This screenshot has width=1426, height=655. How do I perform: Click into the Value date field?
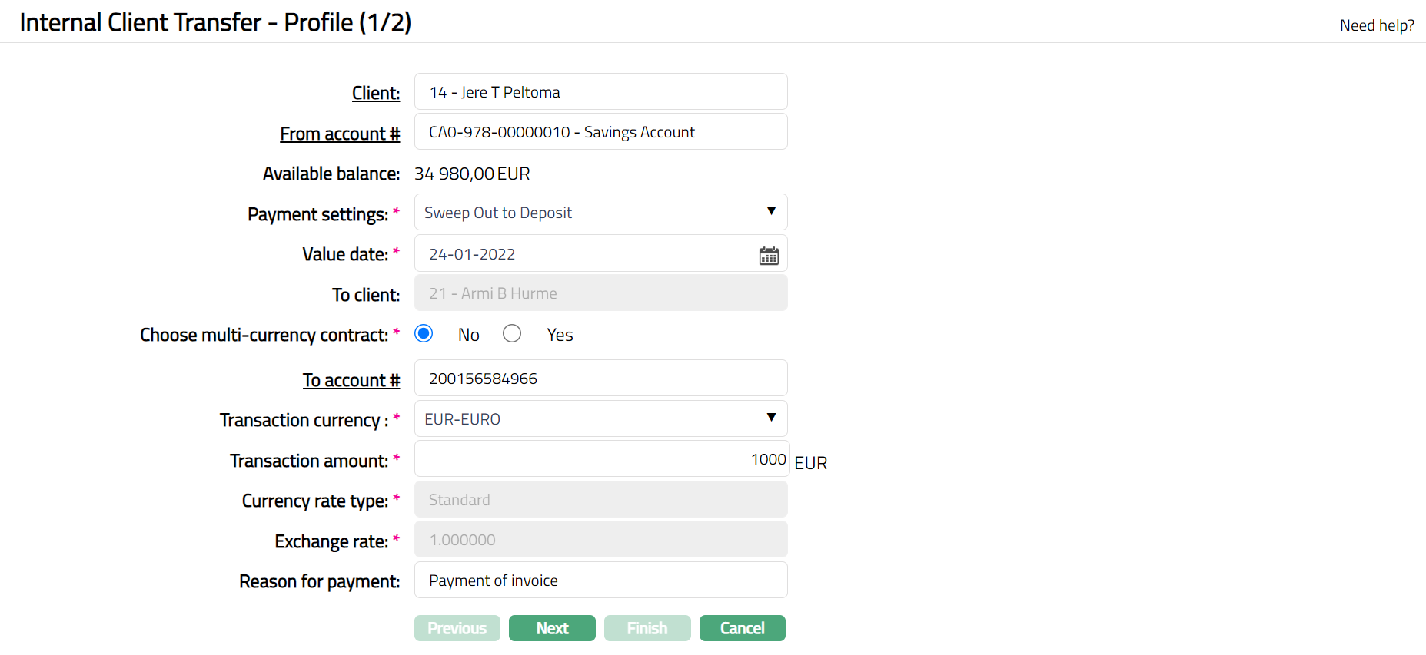[584, 254]
